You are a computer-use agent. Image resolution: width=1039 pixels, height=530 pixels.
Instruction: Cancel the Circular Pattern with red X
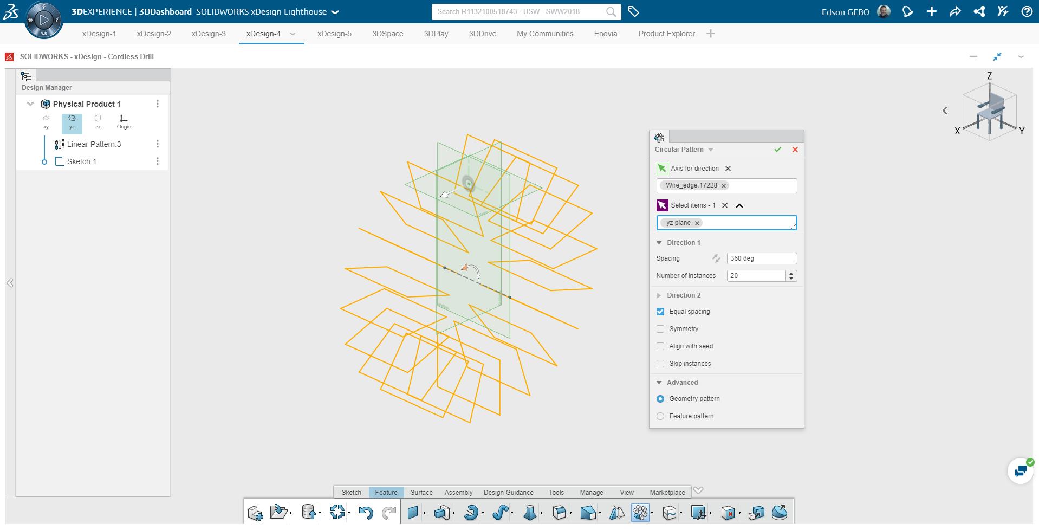(x=795, y=150)
